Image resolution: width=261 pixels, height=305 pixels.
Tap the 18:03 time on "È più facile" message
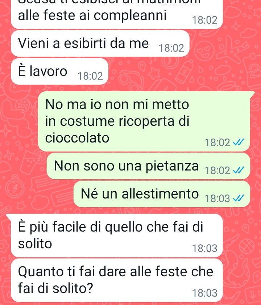[205, 248]
